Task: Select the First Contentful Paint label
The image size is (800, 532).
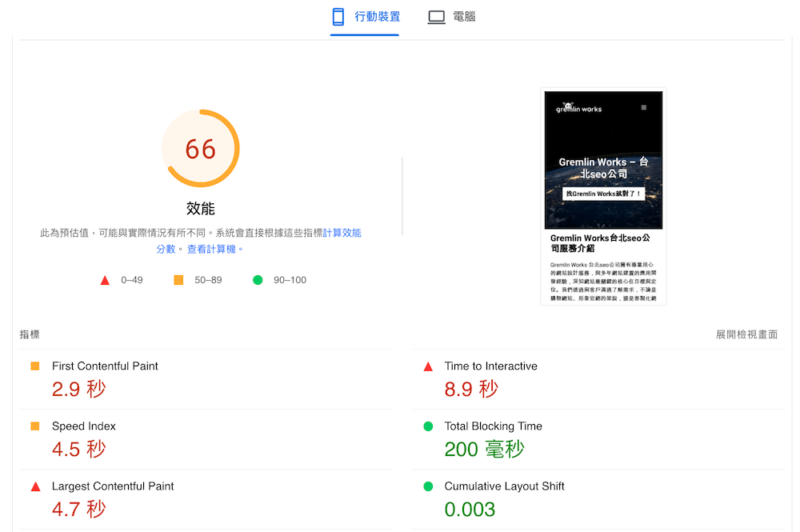Action: 105,366
